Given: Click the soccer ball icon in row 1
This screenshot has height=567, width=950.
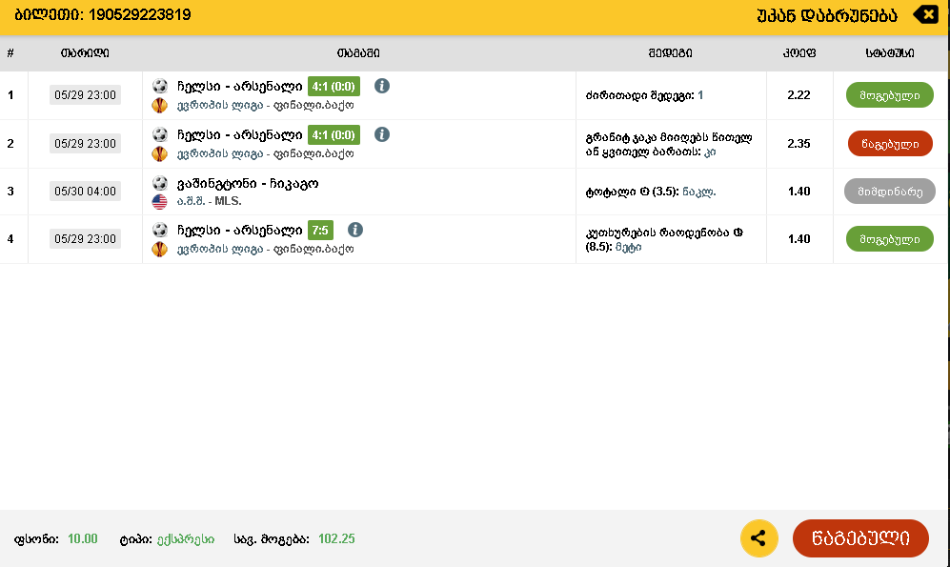Looking at the screenshot, I should point(160,86).
